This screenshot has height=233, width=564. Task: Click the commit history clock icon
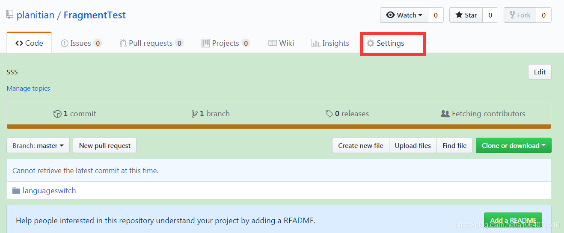point(57,114)
